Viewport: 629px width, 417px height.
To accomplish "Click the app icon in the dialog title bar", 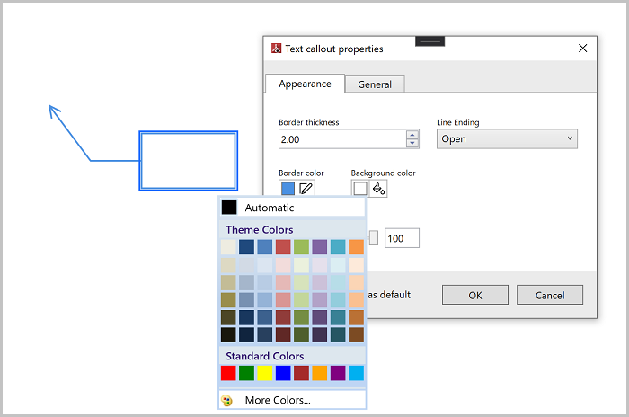I will (276, 49).
